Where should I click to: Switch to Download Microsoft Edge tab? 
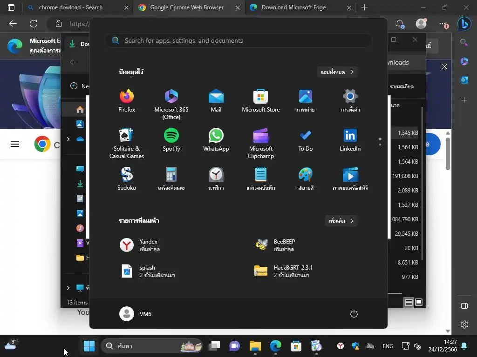pyautogui.click(x=300, y=7)
